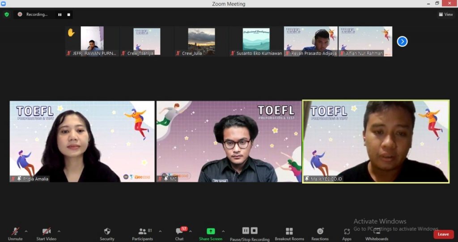
Task: Expand audio options arrow beside Unmute
Action: coord(26,231)
